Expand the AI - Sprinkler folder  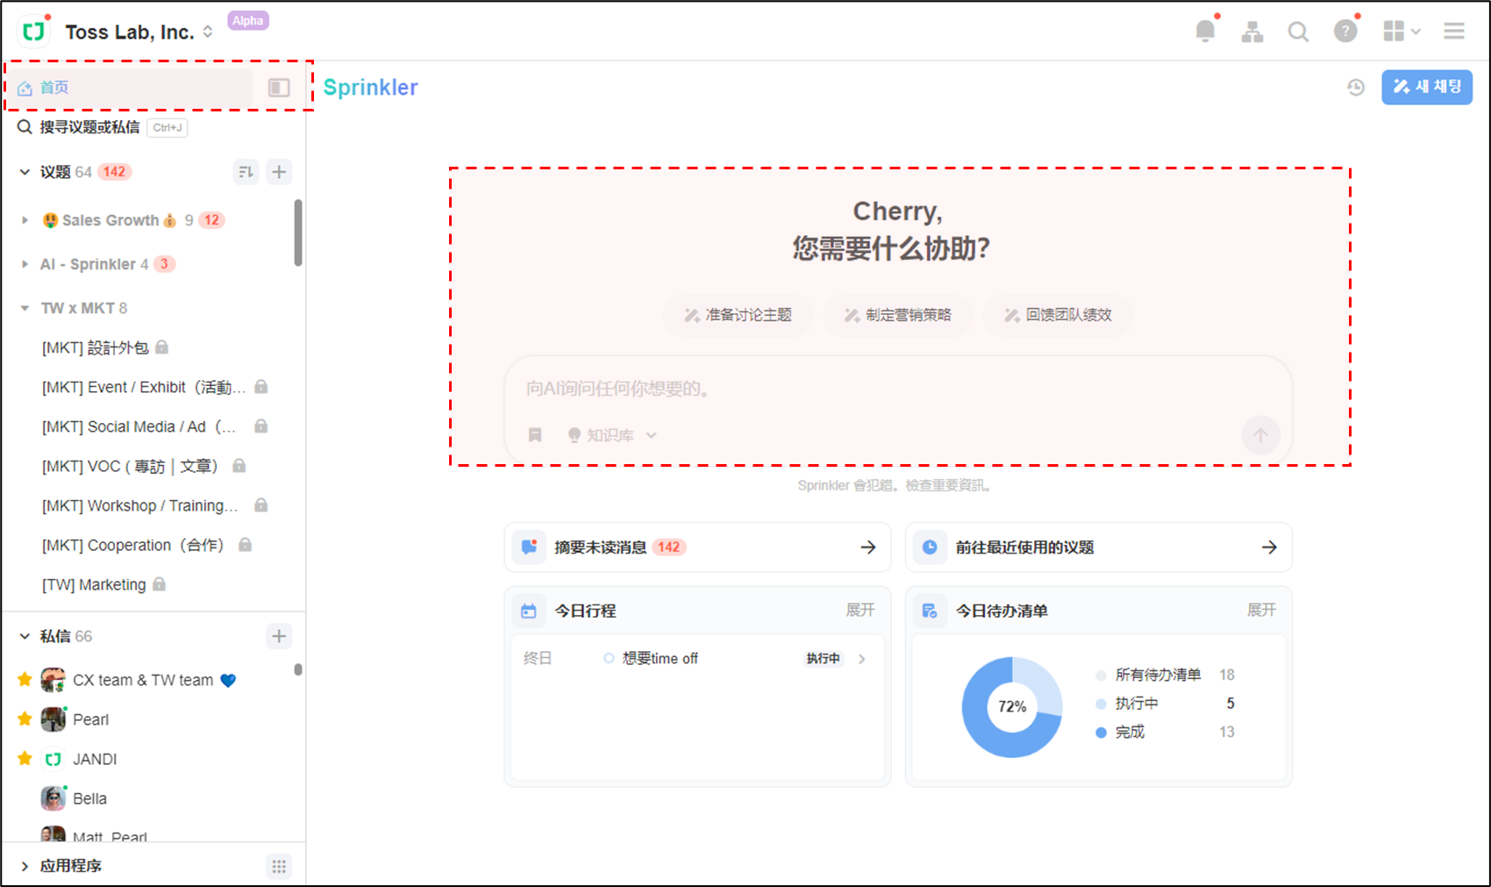point(25,264)
